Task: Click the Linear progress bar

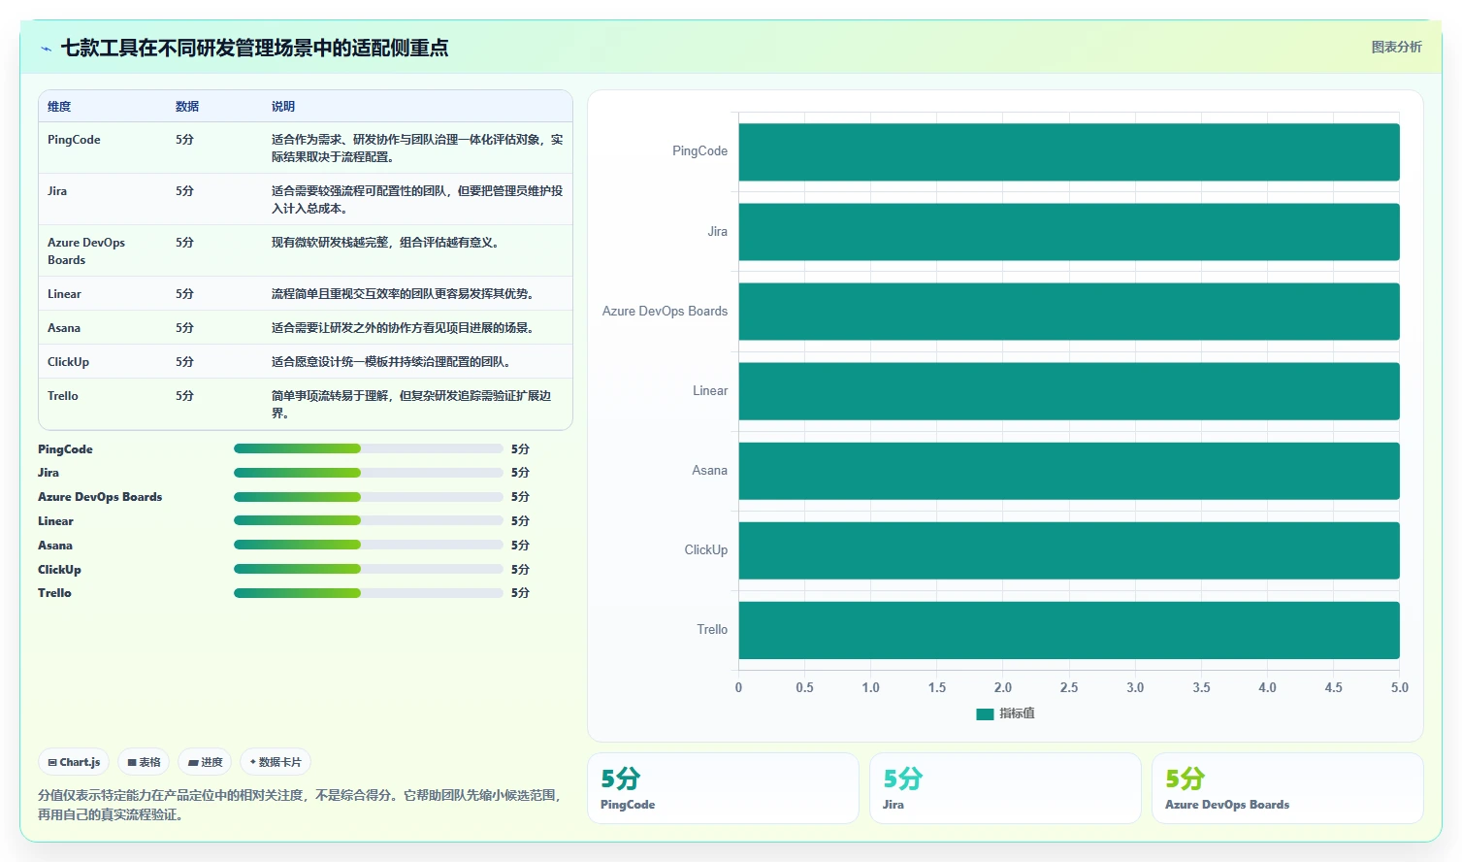Action: (x=368, y=520)
